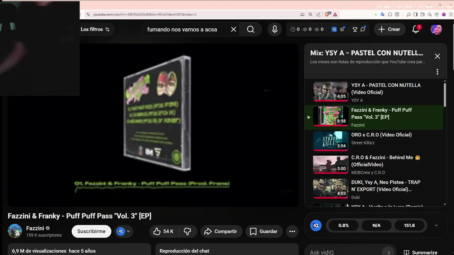This screenshot has height=255, width=454.
Task: Open the vidIQ list menu icon
Action: click(x=342, y=29)
